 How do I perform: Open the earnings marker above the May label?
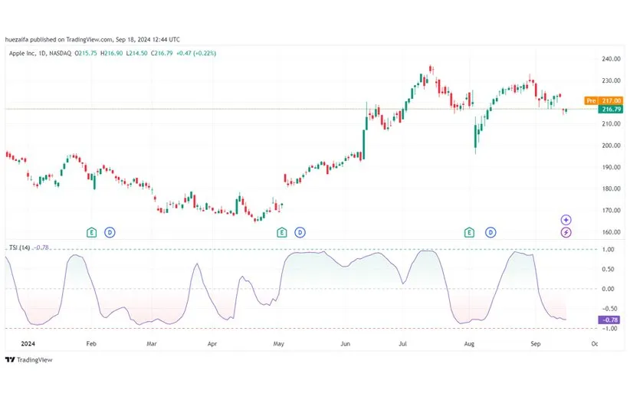281,232
